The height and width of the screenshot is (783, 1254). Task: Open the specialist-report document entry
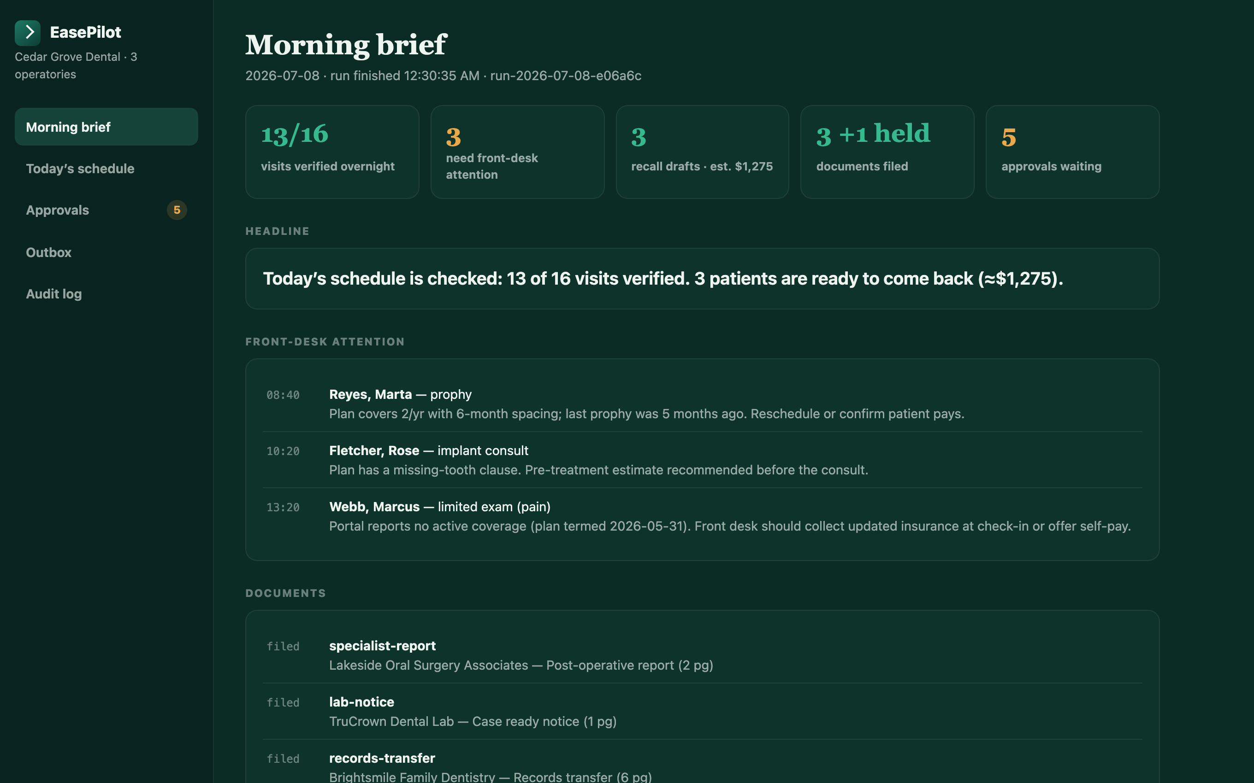(702, 655)
